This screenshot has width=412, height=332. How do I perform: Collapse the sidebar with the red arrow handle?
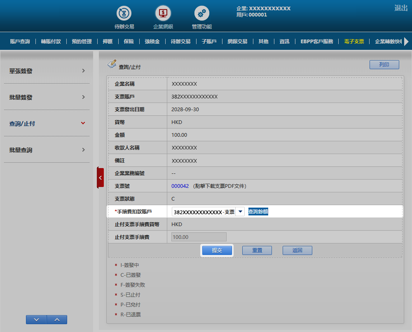tap(100, 178)
